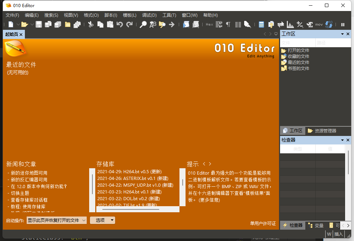This screenshot has width=354, height=241.
Task: Click the Compare files arrows icon
Action: pos(281,24)
